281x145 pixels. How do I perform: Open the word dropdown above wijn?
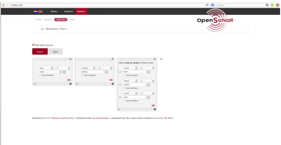[x=130, y=93]
